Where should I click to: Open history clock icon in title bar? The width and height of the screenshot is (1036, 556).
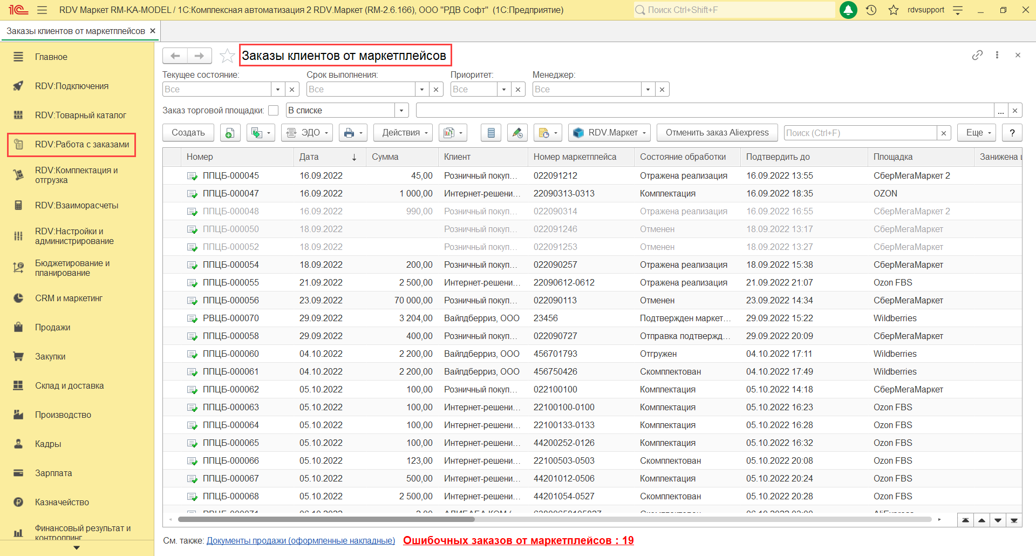coord(871,10)
